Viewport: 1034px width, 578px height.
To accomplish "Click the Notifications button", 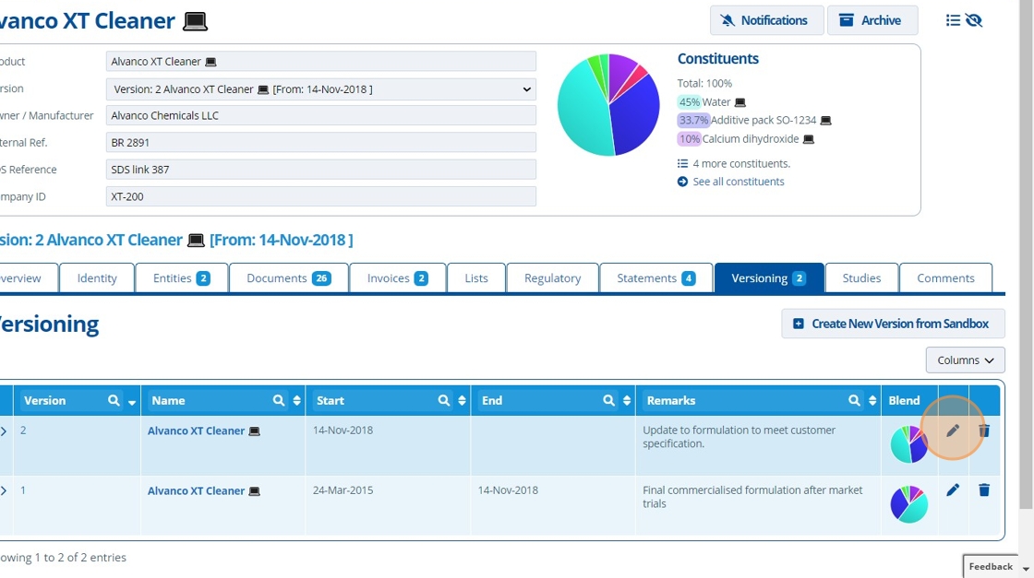I will click(x=766, y=20).
